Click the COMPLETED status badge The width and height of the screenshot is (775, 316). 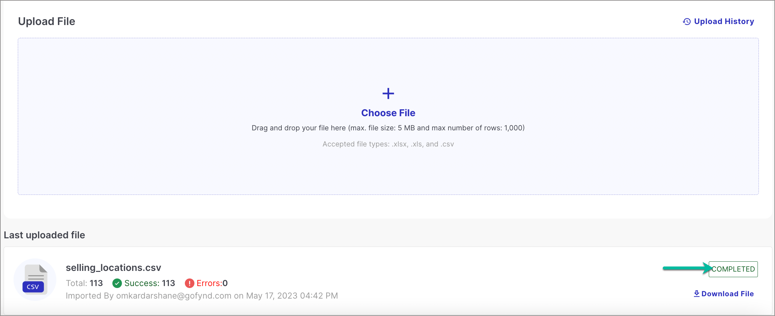coord(733,269)
